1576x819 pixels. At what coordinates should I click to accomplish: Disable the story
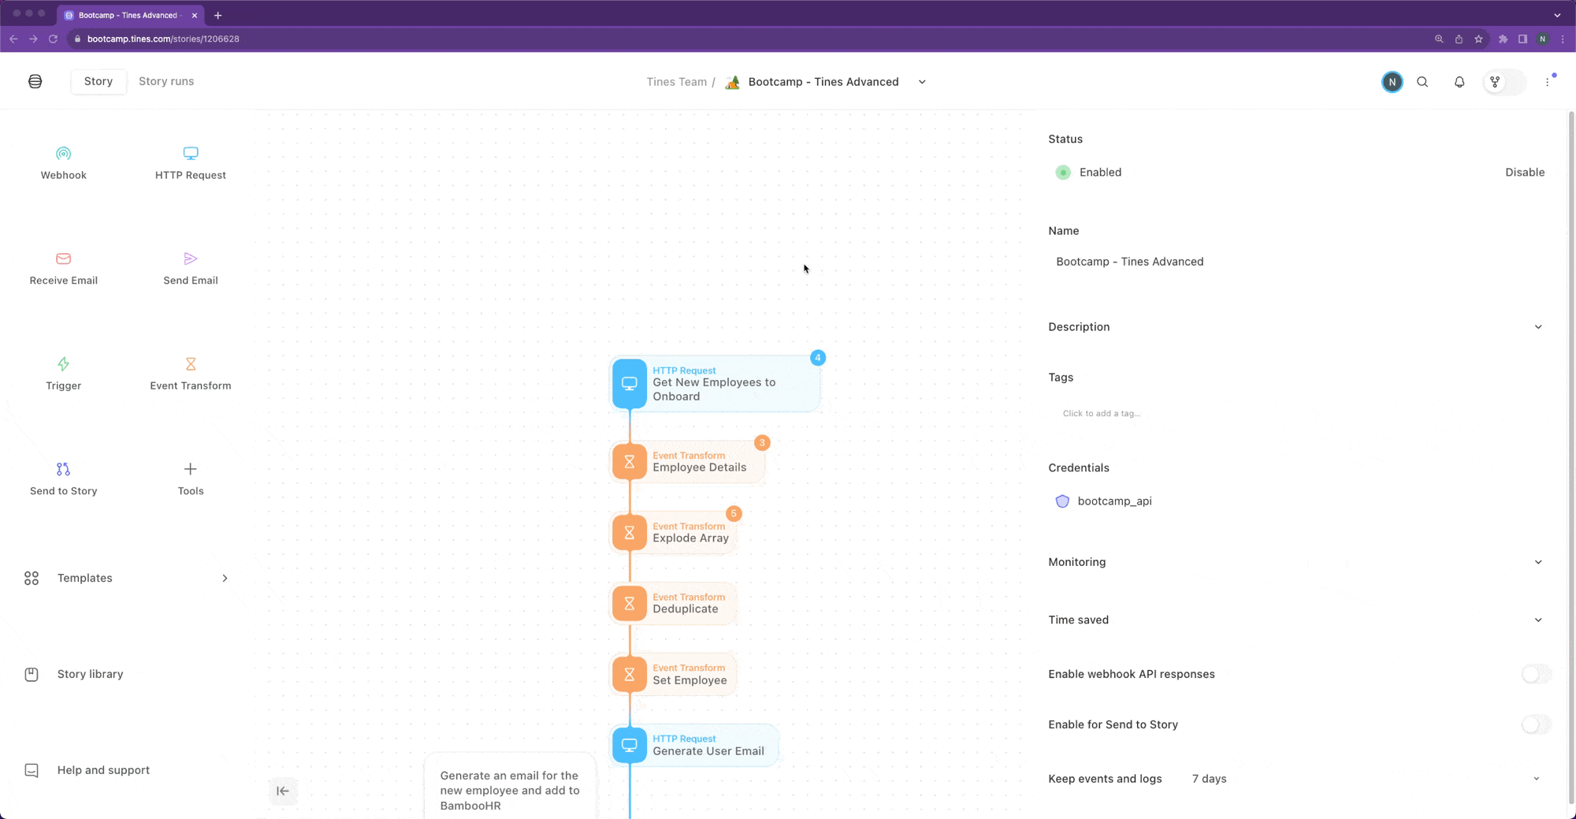tap(1524, 172)
